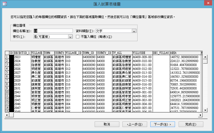Select the VILLCODE column header
The image size is (214, 133).
tap(142, 53)
